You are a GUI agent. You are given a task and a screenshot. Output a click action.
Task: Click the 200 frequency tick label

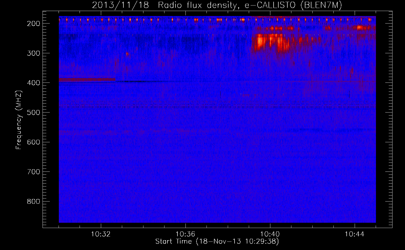[34, 23]
